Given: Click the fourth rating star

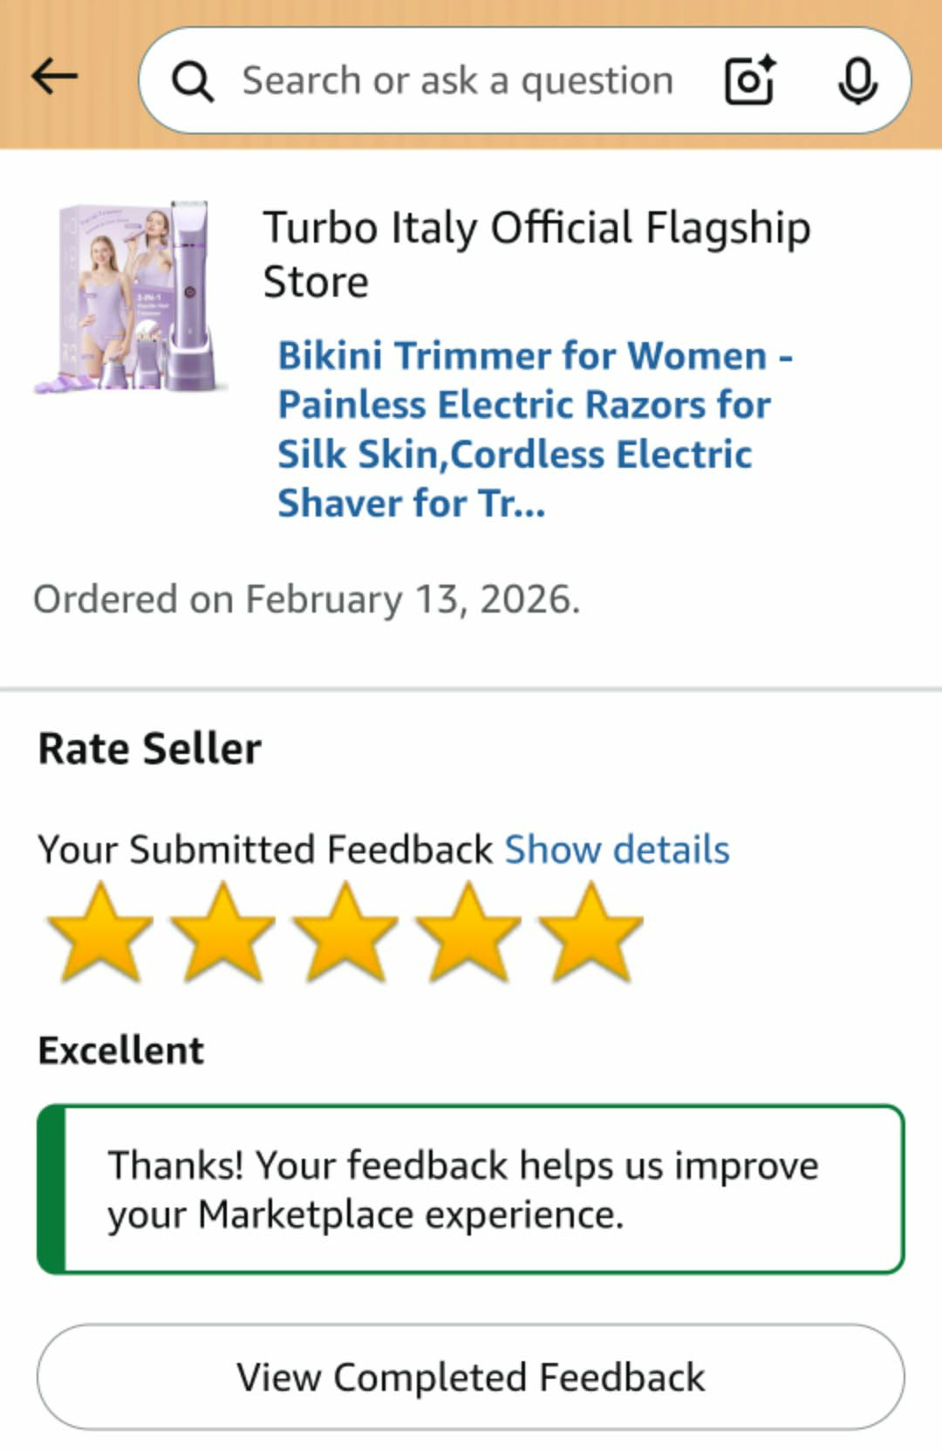Looking at the screenshot, I should pos(468,933).
